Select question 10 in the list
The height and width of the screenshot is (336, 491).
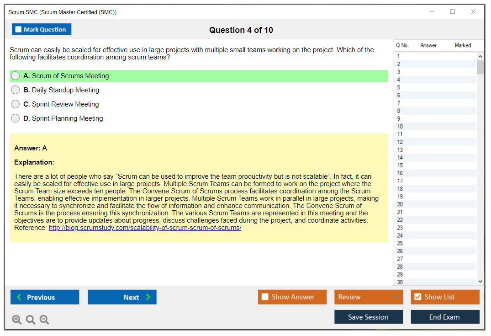click(x=400, y=127)
